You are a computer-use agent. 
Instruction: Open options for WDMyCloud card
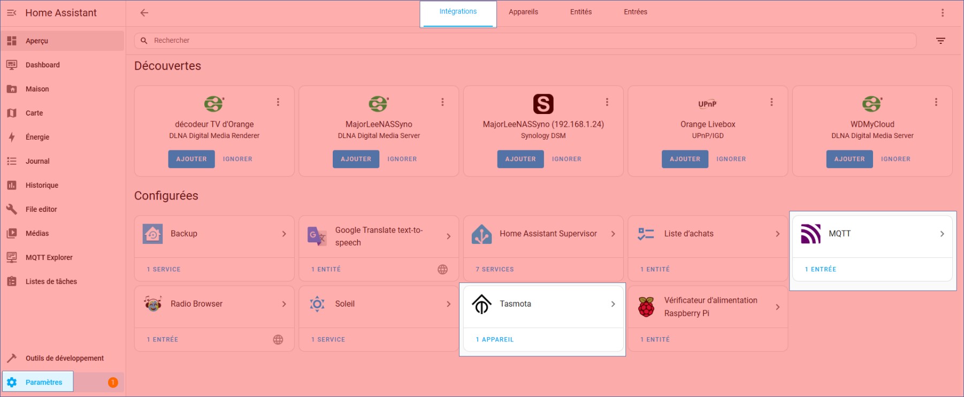point(936,102)
